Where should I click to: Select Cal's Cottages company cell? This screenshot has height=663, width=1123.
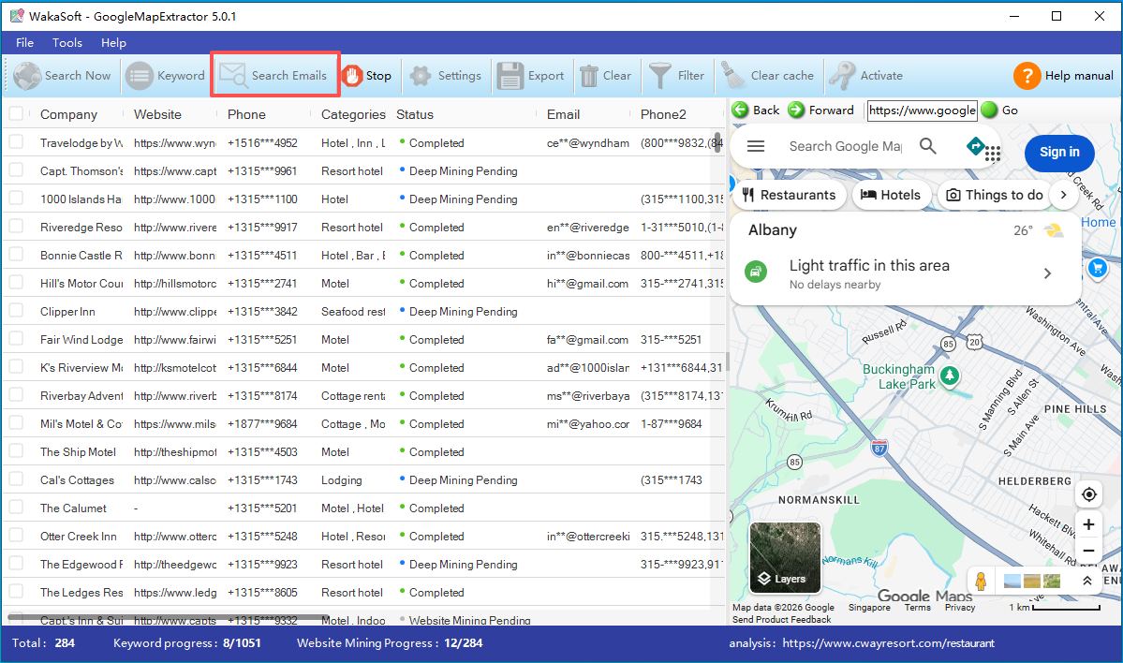tap(78, 479)
